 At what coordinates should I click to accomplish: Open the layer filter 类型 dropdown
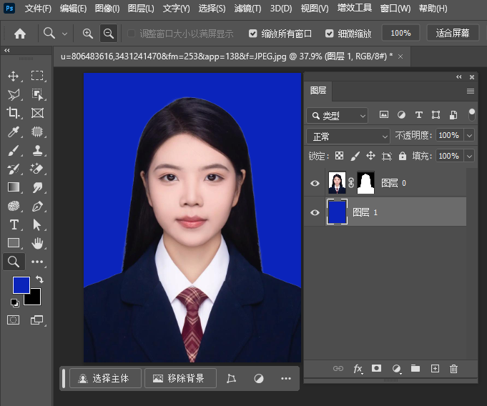pos(338,115)
